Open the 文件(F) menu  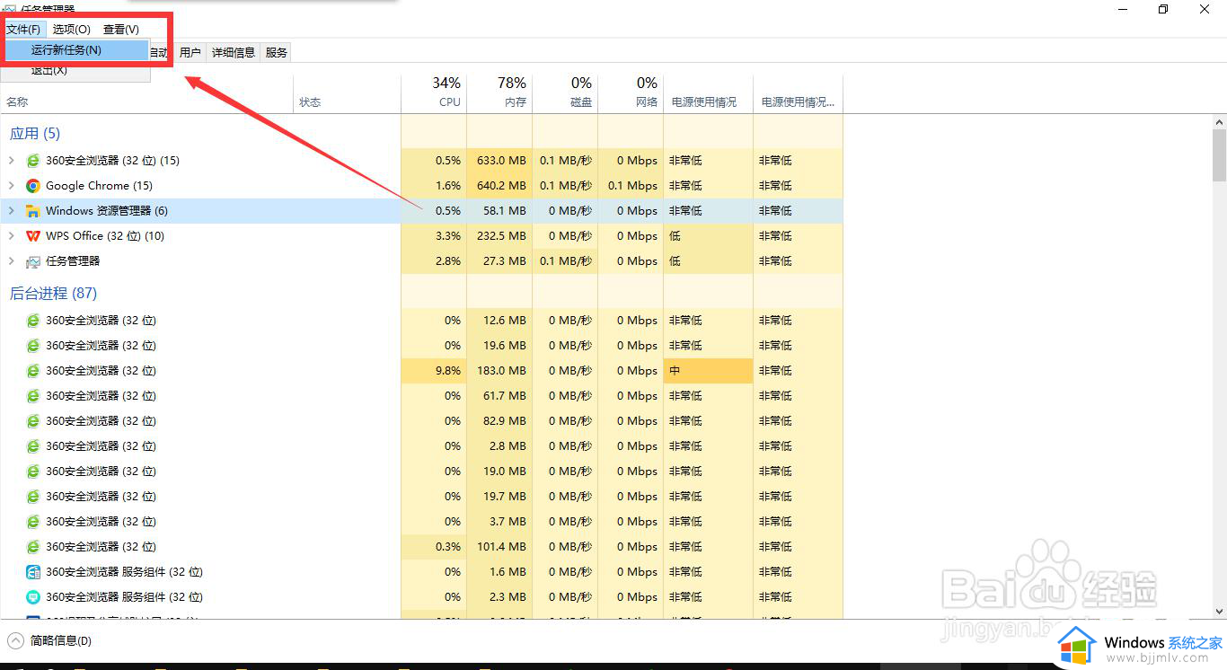pos(23,30)
